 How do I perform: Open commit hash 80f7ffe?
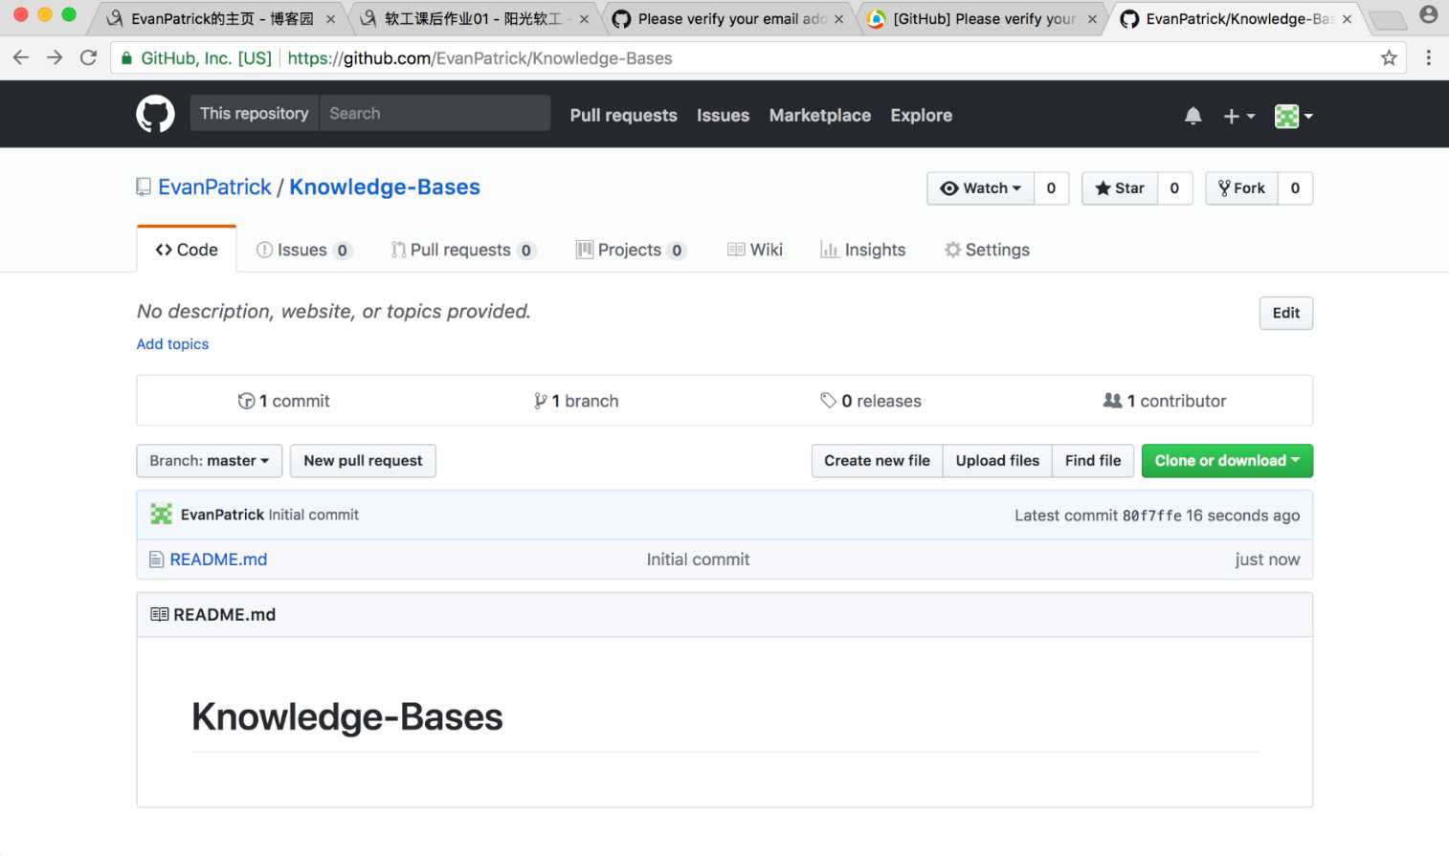1151,516
